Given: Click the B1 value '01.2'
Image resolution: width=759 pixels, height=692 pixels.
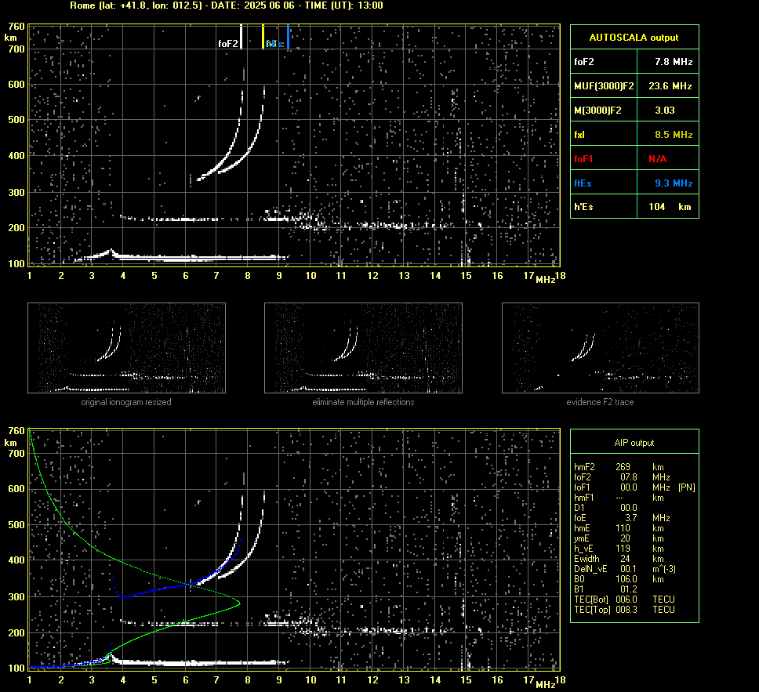Looking at the screenshot, I should point(628,589).
